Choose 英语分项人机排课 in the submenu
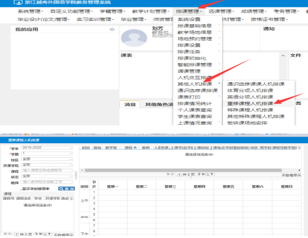The height and width of the screenshot is (238, 308). [250, 97]
